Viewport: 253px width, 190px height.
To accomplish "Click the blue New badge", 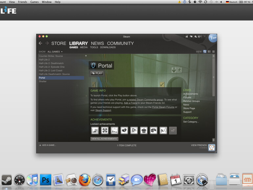I will click(x=213, y=38).
